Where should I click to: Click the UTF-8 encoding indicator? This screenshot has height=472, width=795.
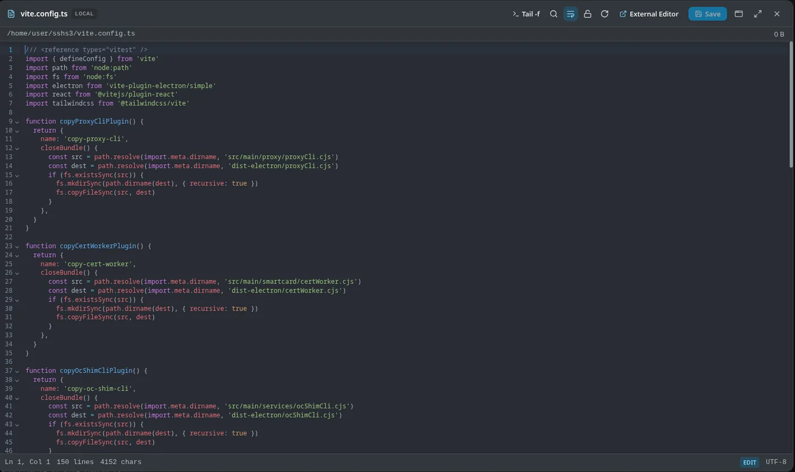point(776,462)
